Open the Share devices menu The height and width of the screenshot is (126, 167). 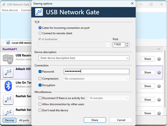10,10
